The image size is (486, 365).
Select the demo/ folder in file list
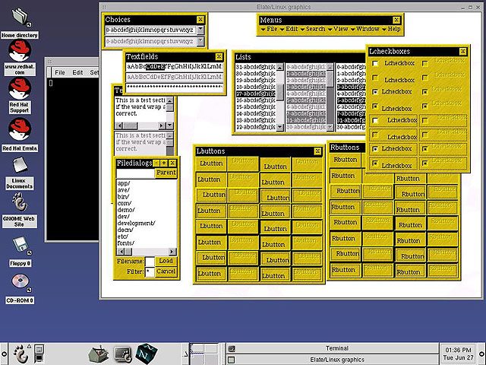point(125,209)
